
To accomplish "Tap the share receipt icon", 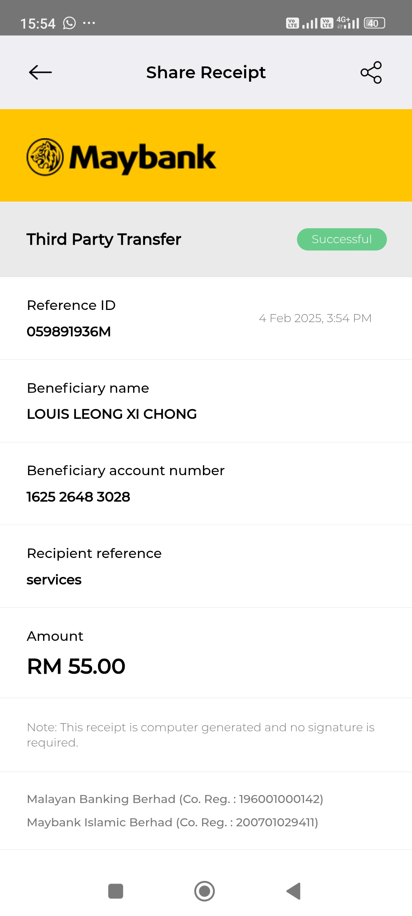I will (x=371, y=72).
